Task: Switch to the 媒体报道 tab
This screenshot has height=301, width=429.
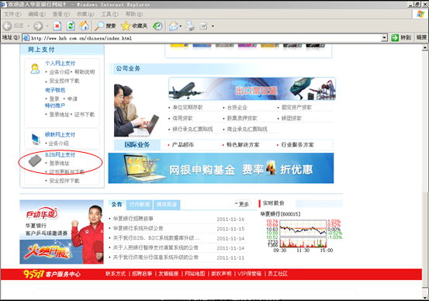Action: coord(167,204)
